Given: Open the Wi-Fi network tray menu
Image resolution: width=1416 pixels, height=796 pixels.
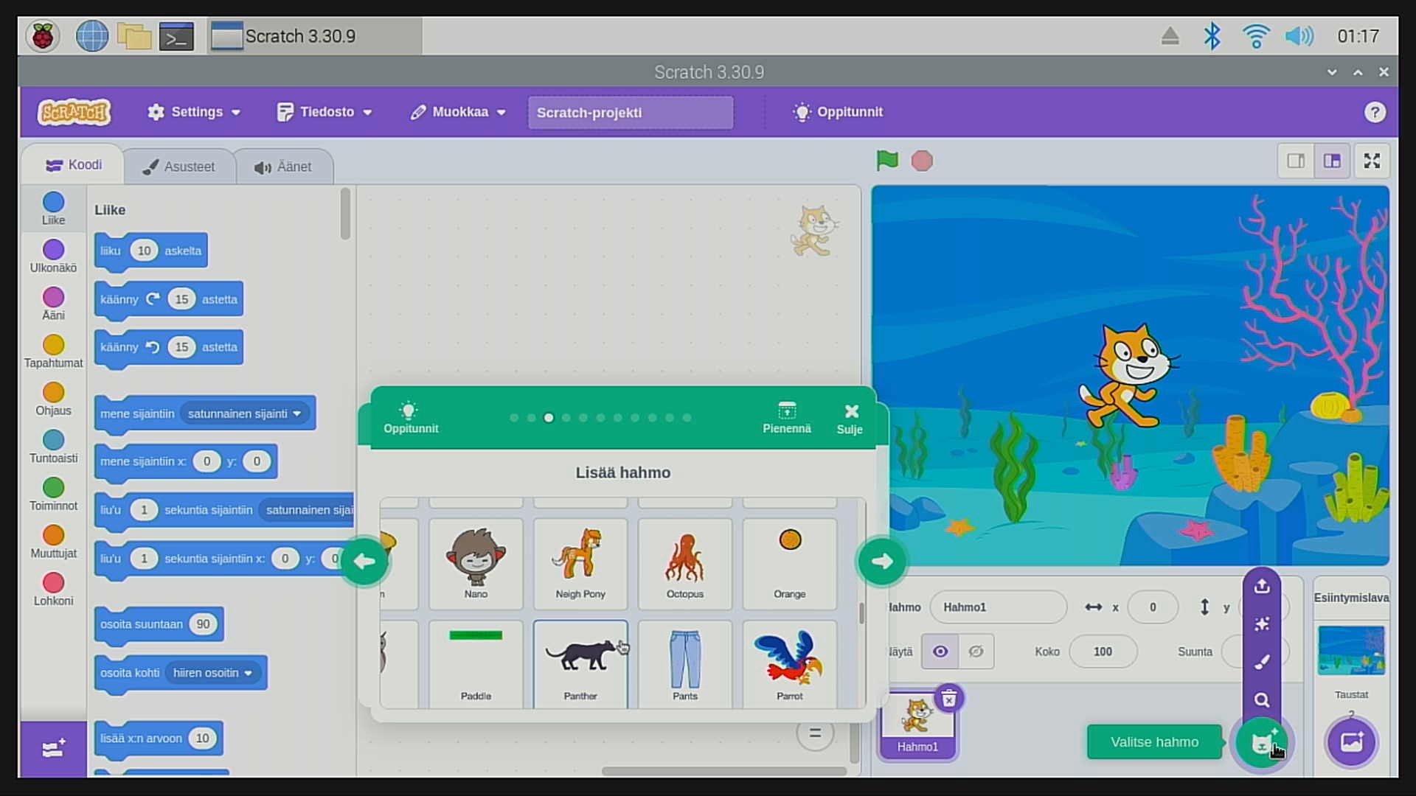Looking at the screenshot, I should click(x=1255, y=36).
